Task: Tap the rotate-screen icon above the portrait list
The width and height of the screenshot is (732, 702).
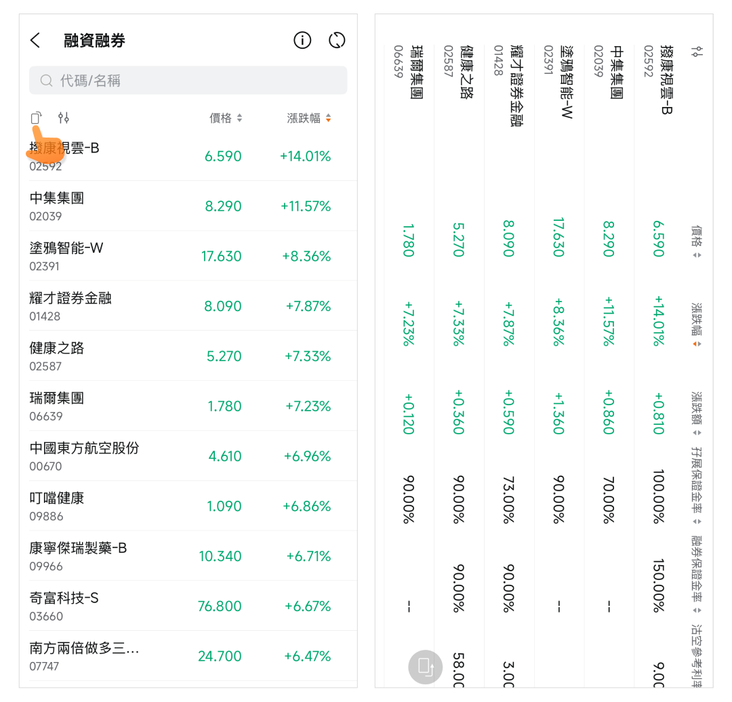Action: pos(37,118)
